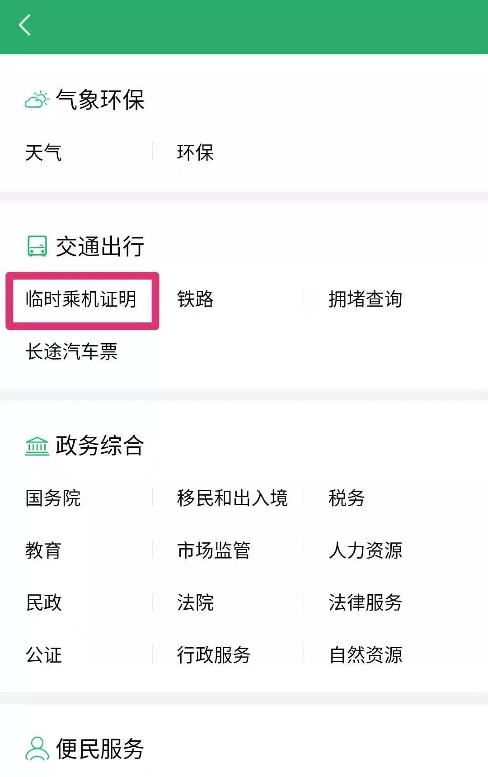
Task: Open 拥堵查询 traffic lookup
Action: tap(366, 299)
